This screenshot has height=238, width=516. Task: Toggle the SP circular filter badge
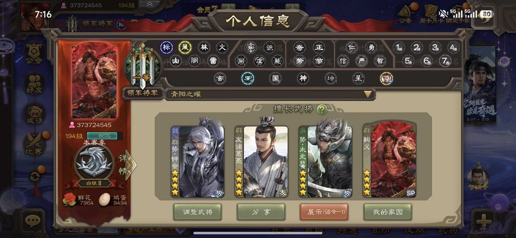point(247,79)
